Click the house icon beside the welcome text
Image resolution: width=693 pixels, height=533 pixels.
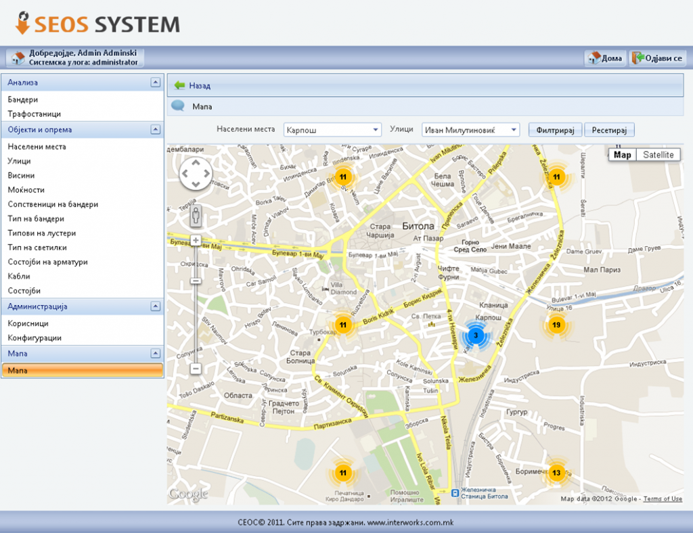pyautogui.click(x=18, y=58)
